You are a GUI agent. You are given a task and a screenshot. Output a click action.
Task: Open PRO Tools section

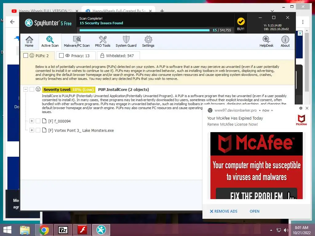click(x=103, y=41)
